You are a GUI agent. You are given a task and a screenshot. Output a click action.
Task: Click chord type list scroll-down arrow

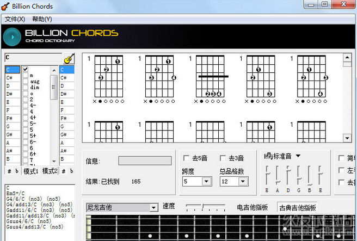[54, 161]
